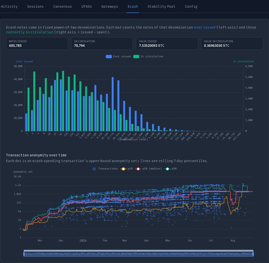
Task: Click the 'ever issued' link in description
Action: coord(205,27)
